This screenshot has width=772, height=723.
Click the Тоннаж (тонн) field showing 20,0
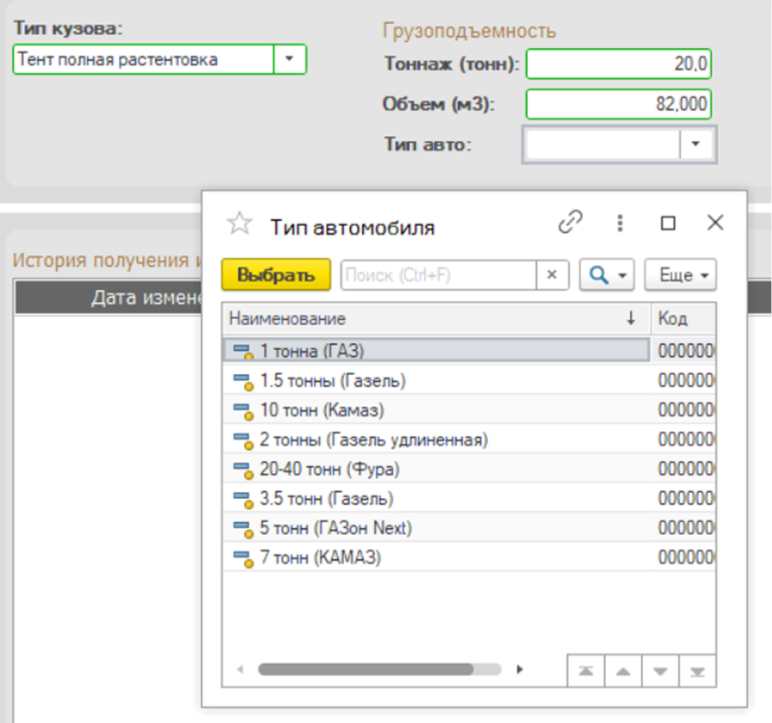(x=619, y=63)
